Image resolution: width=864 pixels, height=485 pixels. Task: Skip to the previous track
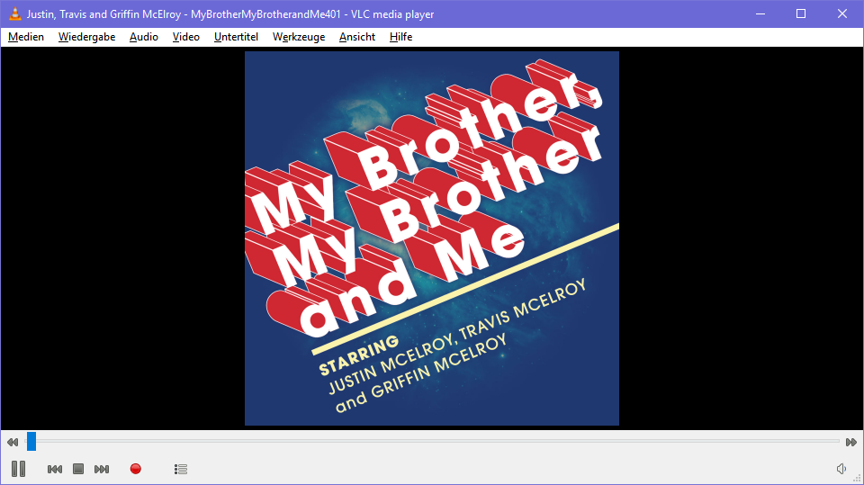click(x=55, y=469)
